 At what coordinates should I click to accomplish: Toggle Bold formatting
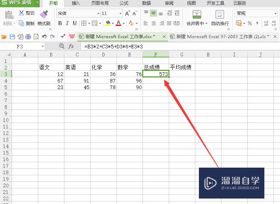(60, 23)
